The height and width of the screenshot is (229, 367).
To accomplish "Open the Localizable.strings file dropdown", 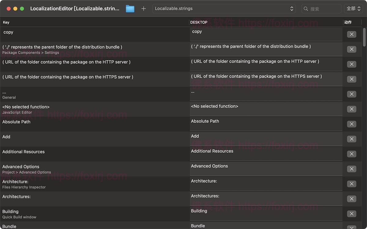I will coord(224,9).
